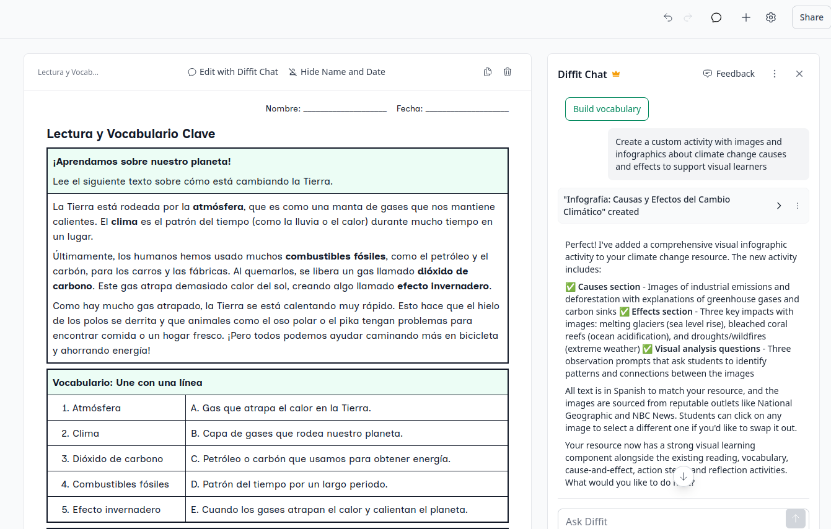Open the Feedback option
This screenshot has width=831, height=529.
729,74
